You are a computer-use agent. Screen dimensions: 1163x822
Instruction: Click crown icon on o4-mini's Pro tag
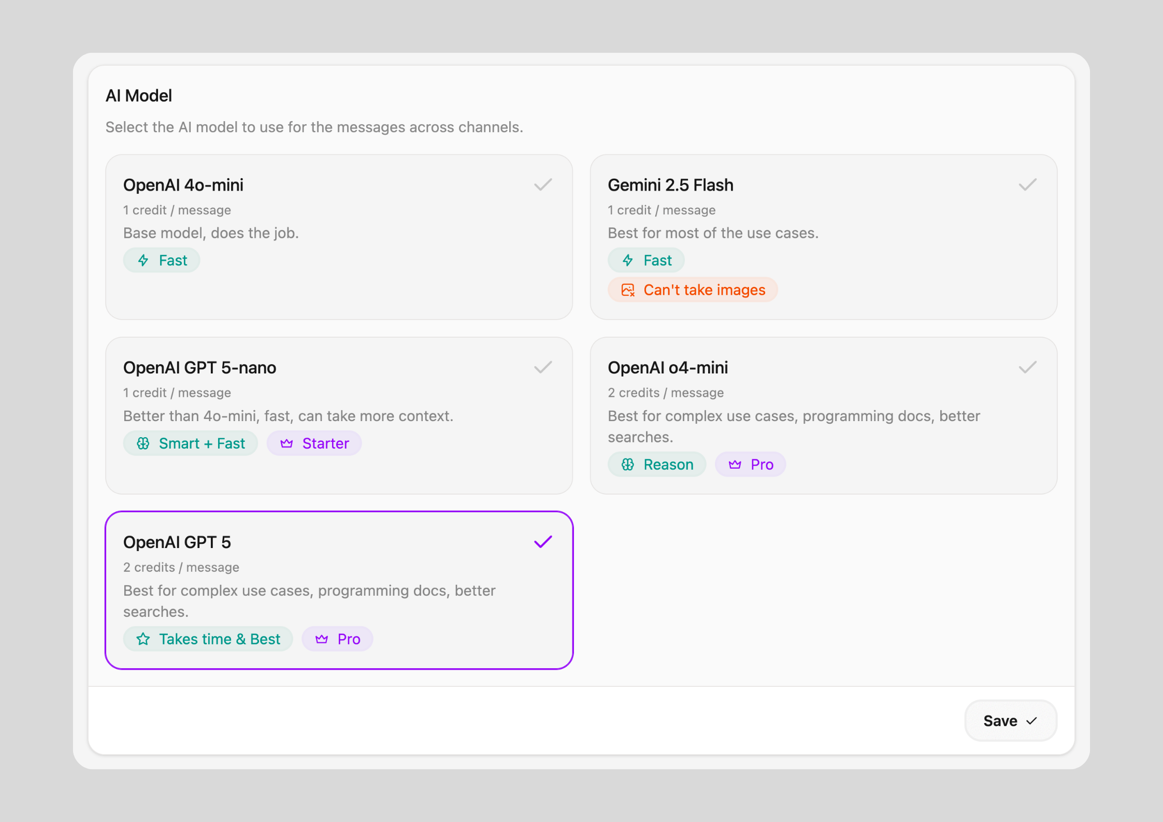(x=735, y=465)
